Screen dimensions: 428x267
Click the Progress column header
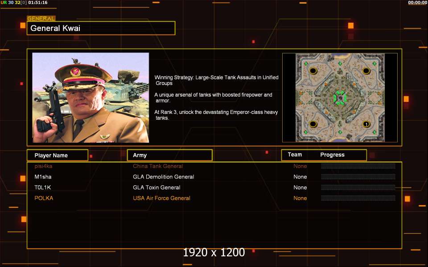332,155
